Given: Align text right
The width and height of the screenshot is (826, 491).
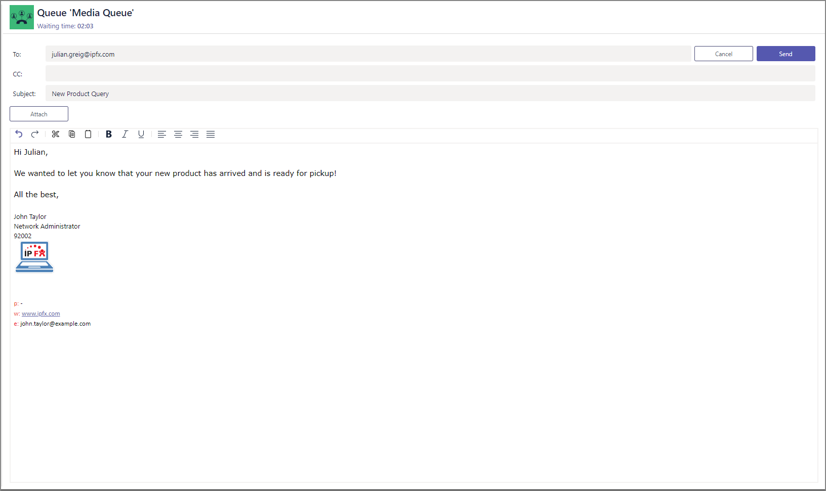Looking at the screenshot, I should (x=194, y=134).
